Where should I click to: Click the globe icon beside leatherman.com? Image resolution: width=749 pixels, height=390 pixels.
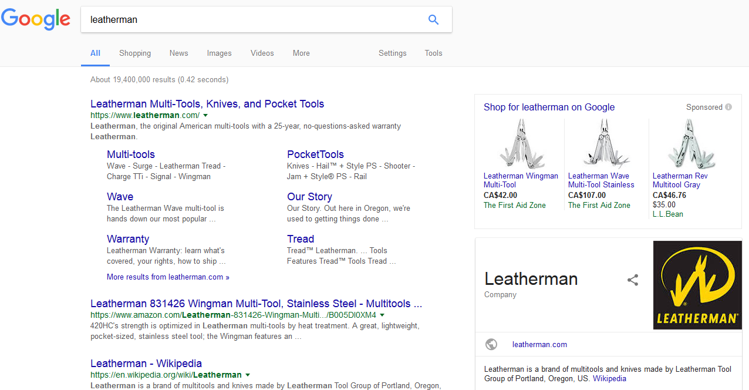491,345
